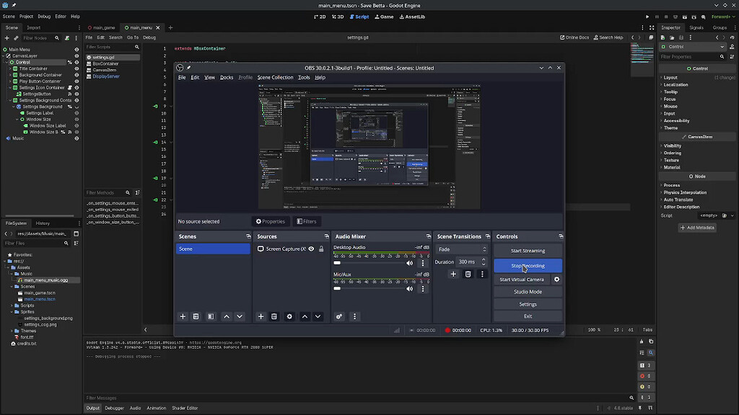The height and width of the screenshot is (415, 739).
Task: Open signals icon on SettingsButton node
Action: click(x=70, y=94)
